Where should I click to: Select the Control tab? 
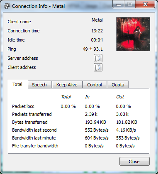[x=95, y=85]
